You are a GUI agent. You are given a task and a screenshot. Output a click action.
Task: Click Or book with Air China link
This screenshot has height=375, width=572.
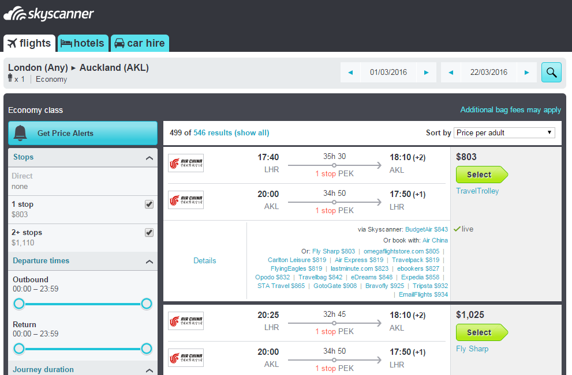coord(435,240)
